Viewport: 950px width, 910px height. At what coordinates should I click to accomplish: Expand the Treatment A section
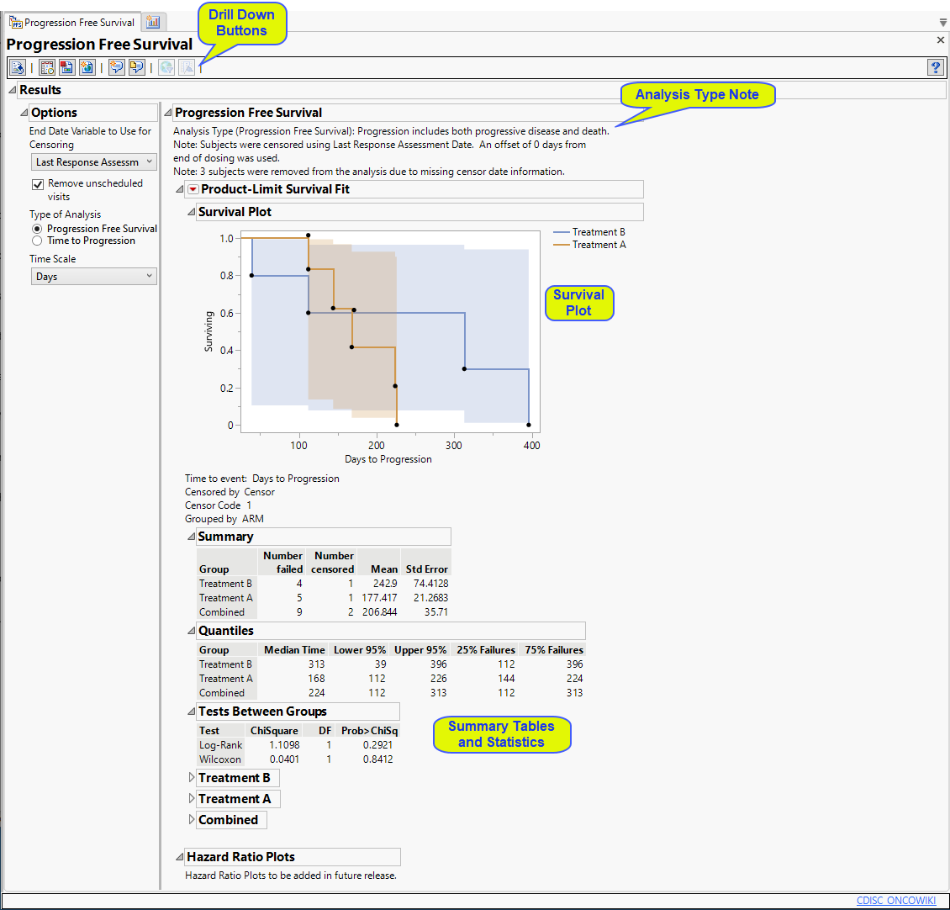point(192,798)
